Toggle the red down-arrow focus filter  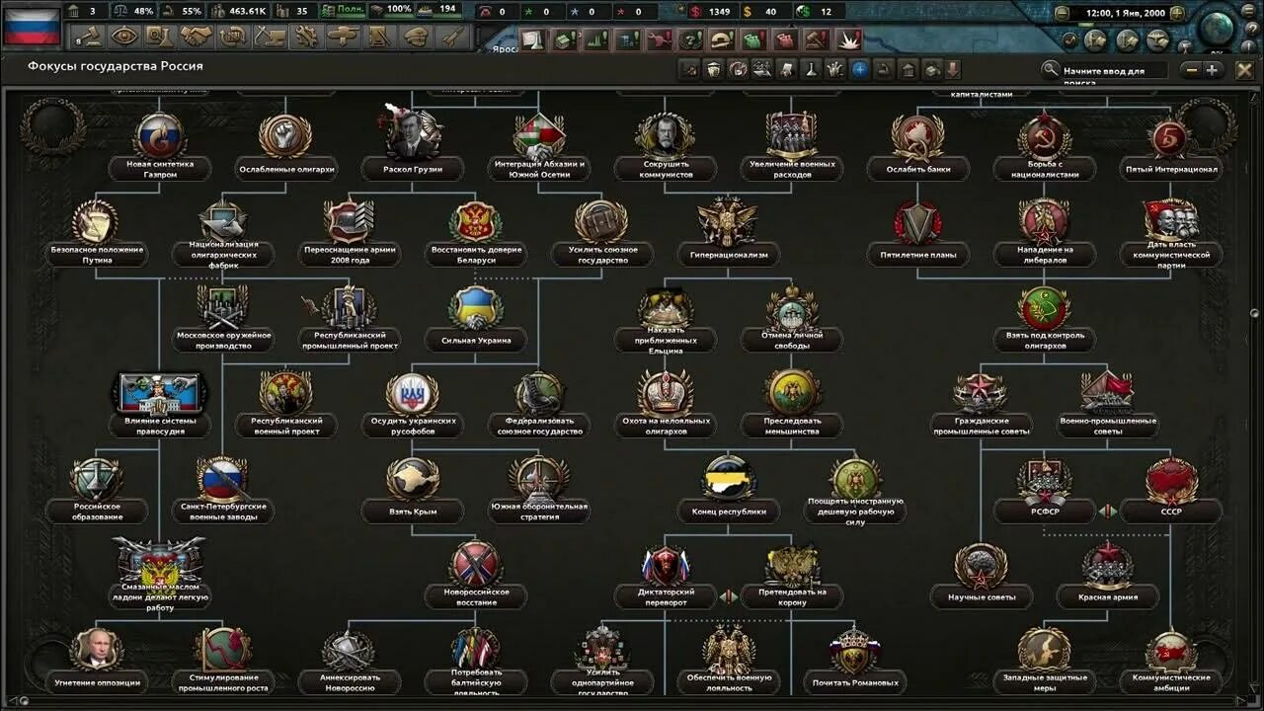pos(953,70)
